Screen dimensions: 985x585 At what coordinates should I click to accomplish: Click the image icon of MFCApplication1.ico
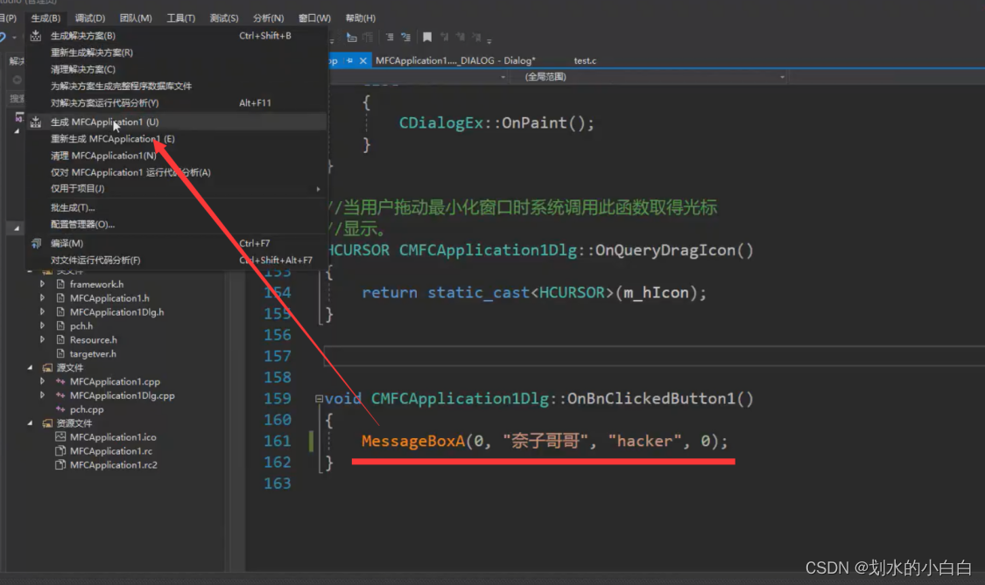pos(60,437)
